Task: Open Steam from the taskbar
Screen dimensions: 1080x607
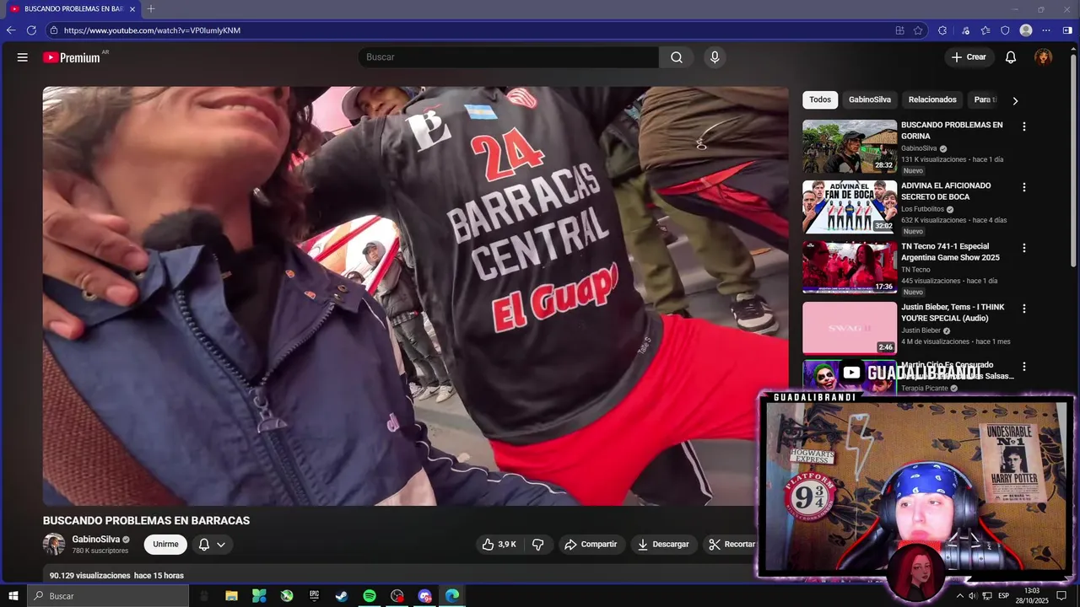Action: click(342, 596)
